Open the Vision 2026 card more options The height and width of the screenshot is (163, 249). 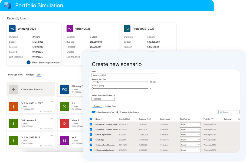click(116, 26)
